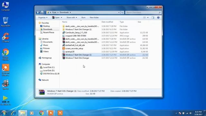This screenshot has width=206, height=116.
Task: Click the search magnifier icon
Action: tap(160, 12)
